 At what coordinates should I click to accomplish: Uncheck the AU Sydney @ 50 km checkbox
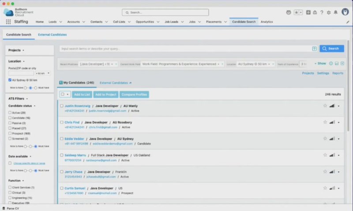coord(10,80)
